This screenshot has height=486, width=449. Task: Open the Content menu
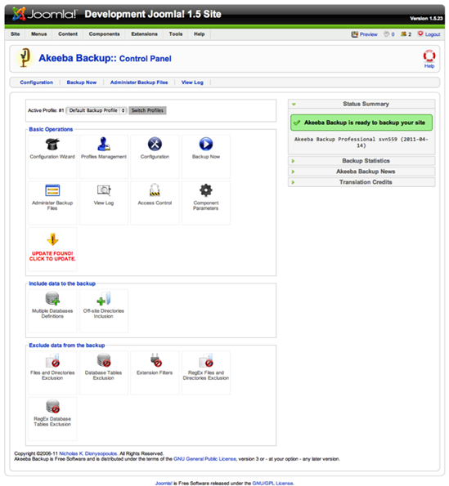pos(68,34)
